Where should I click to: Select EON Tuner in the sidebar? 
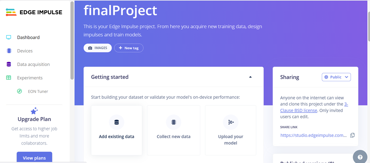pyautogui.click(x=38, y=91)
